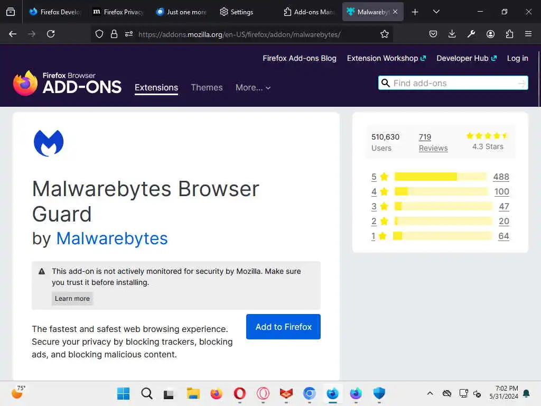The height and width of the screenshot is (406, 541).
Task: Save page to Pocket icon
Action: click(433, 34)
